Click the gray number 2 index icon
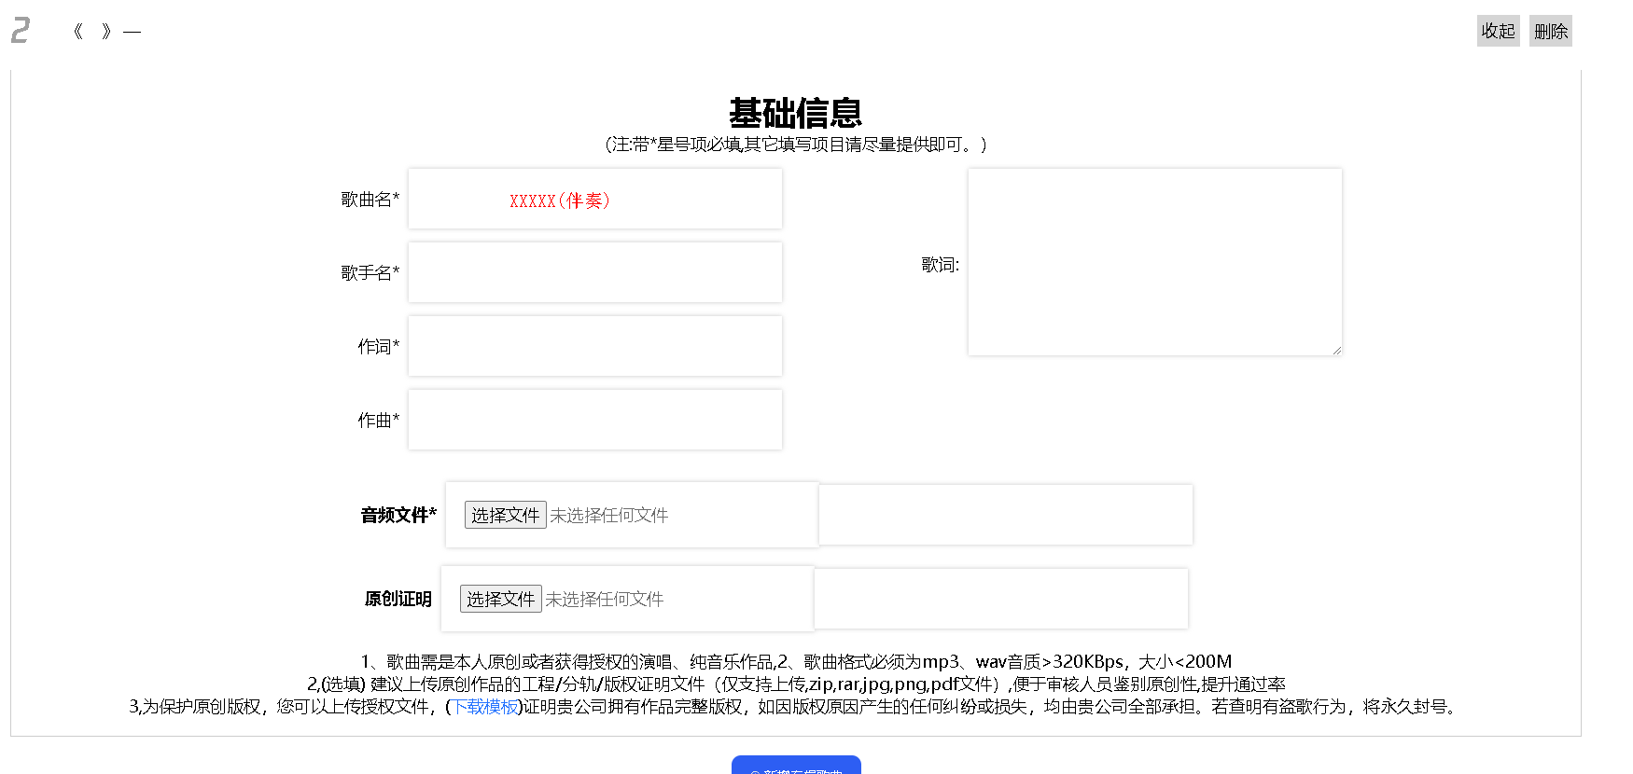 coord(21,31)
